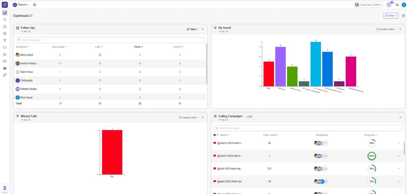
Task: Open the WhatsApp icon in left sidebar
Action: click(x=5, y=54)
